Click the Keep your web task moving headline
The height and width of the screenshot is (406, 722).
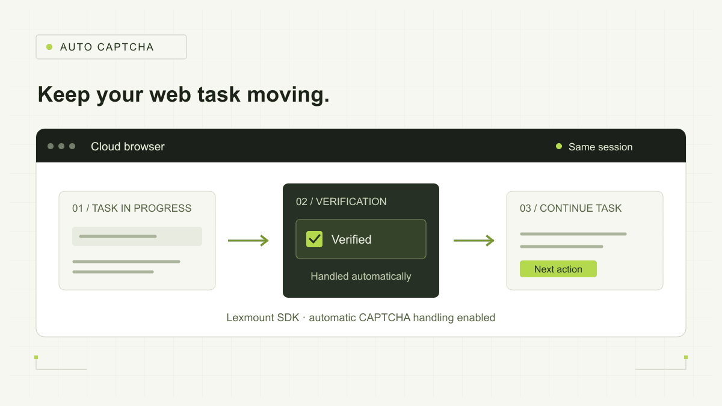click(184, 94)
